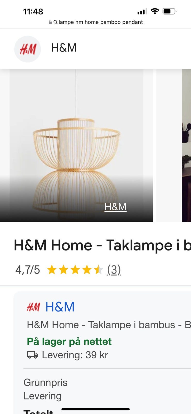Tap the Wi-Fi status icon
191x414 pixels.
point(155,11)
